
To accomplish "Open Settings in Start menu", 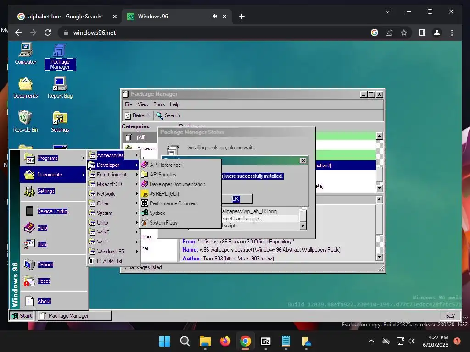I will 53,191.
